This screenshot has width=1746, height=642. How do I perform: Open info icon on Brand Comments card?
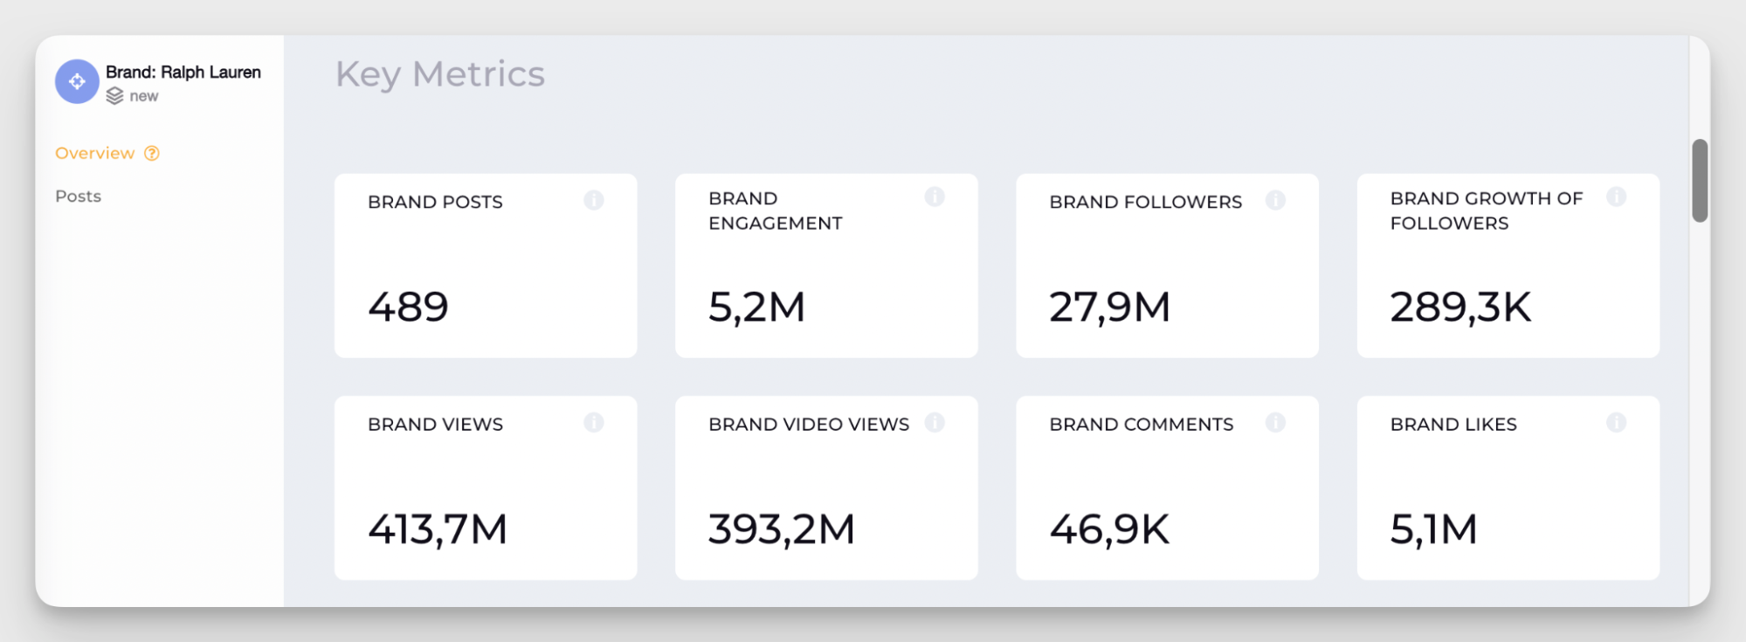click(1275, 423)
